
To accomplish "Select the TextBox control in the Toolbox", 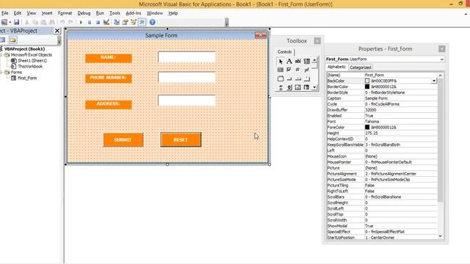I will pyautogui.click(x=297, y=62).
